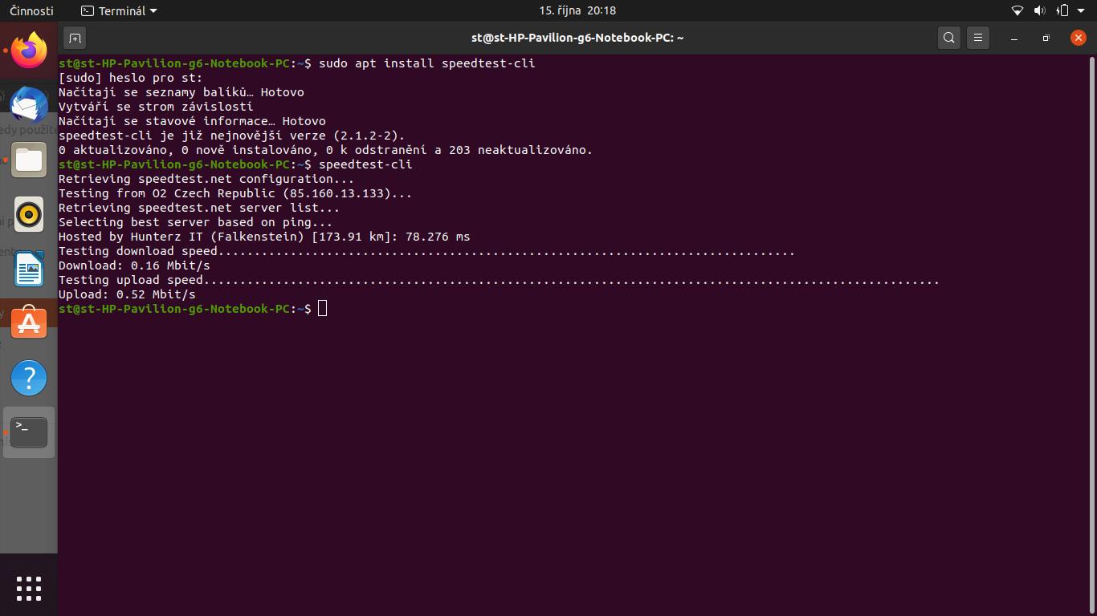1097x616 pixels.
Task: Open the Činnosti activities overview
Action: 31,10
